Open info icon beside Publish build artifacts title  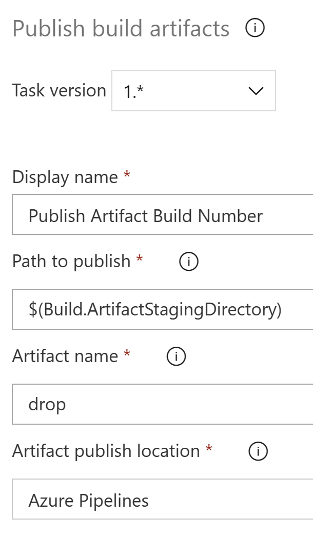[x=255, y=28]
